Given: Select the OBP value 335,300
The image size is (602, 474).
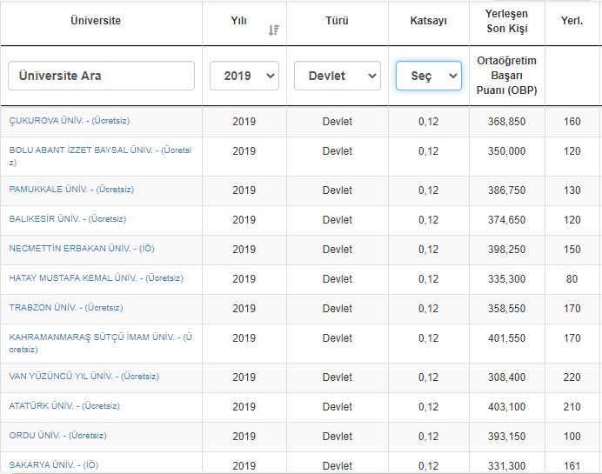Looking at the screenshot, I should pyautogui.click(x=507, y=279).
